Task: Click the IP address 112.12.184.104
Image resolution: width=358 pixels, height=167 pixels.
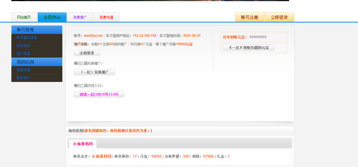Action: 145,36
